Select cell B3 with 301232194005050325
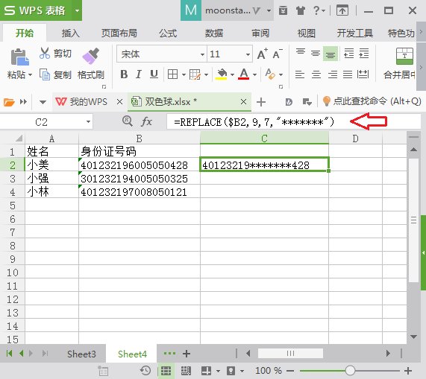Screen dimensions: 426x379 tap(140, 179)
